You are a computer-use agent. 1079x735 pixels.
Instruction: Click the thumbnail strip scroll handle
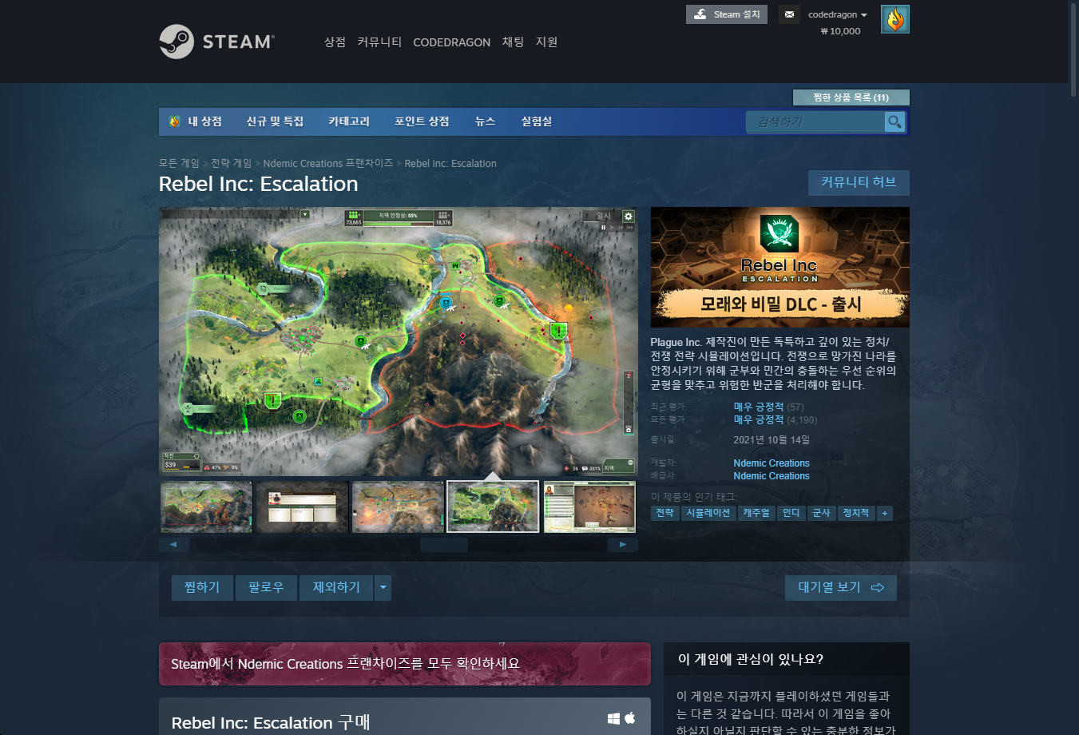(x=444, y=545)
